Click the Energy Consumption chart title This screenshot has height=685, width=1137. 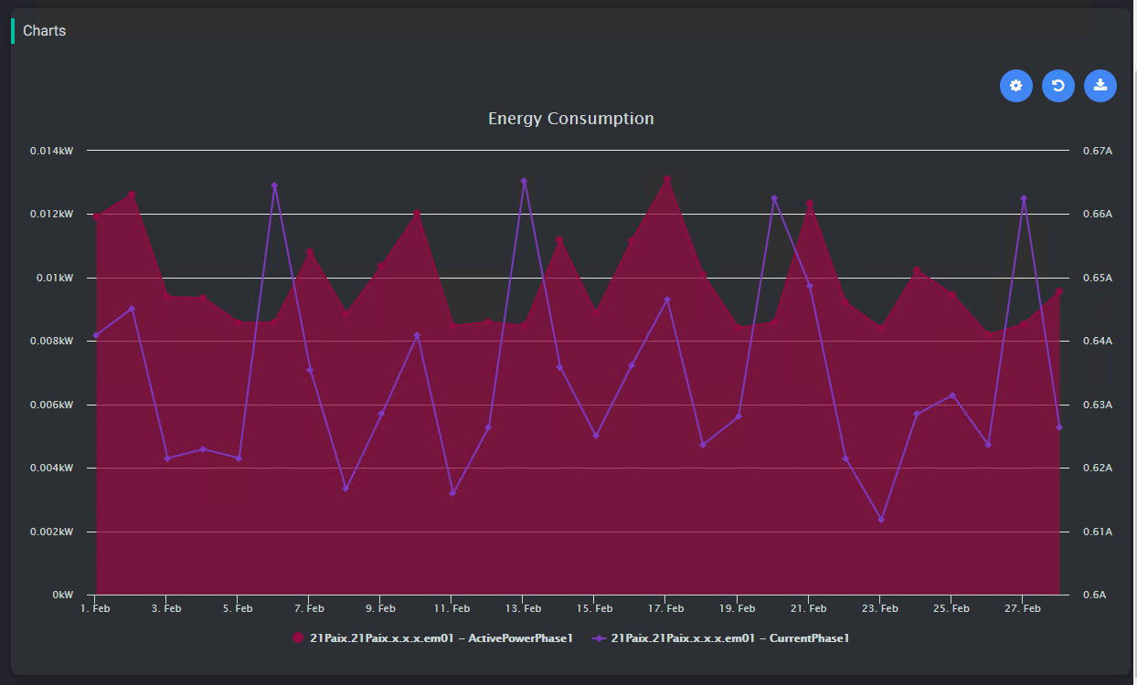click(570, 119)
